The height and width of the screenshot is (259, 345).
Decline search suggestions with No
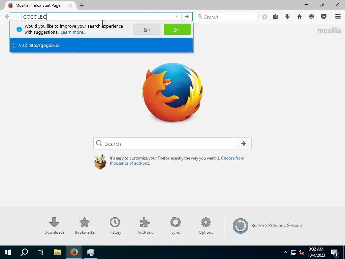click(x=147, y=30)
